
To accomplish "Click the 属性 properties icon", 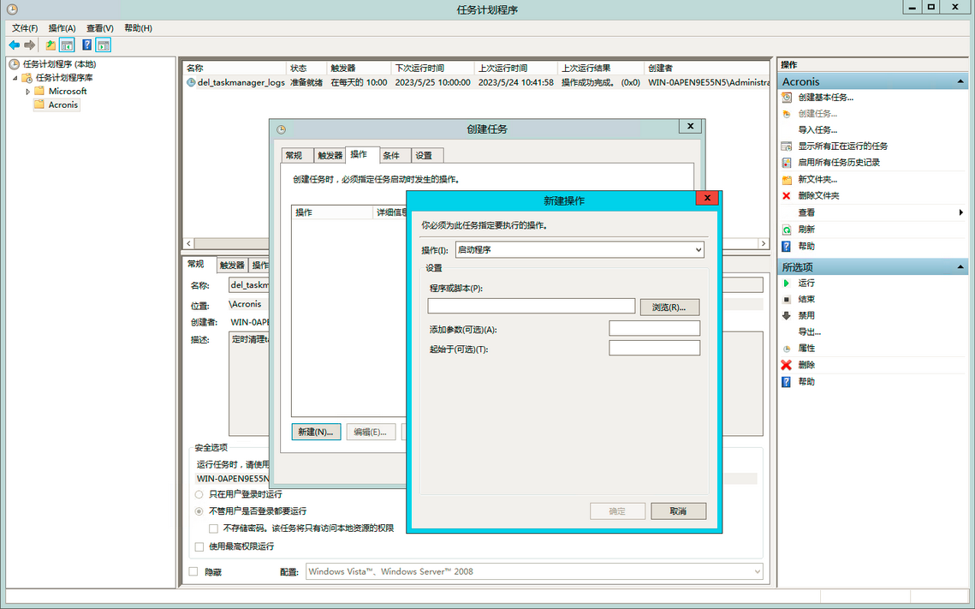I will (787, 349).
